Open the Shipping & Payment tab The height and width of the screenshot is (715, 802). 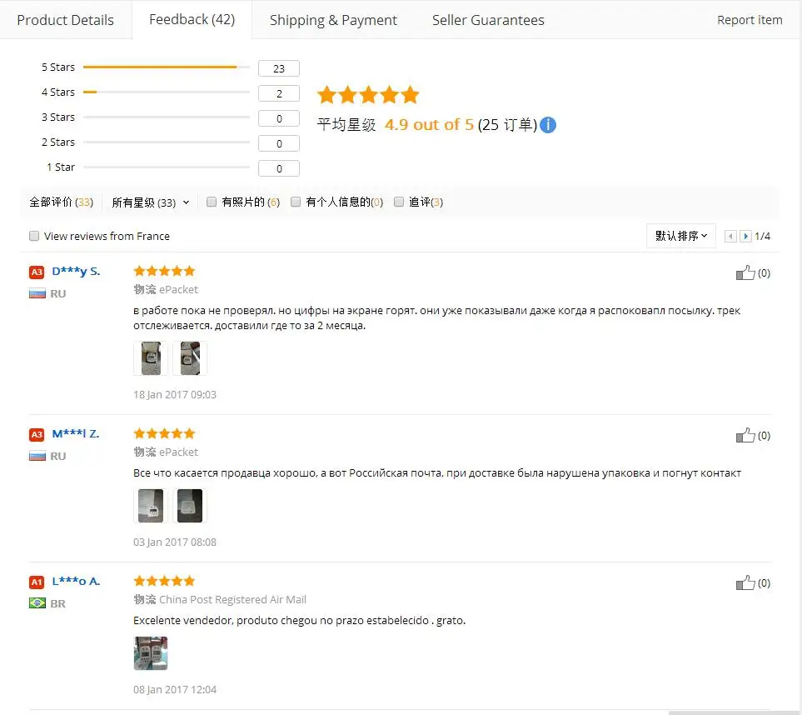click(333, 20)
